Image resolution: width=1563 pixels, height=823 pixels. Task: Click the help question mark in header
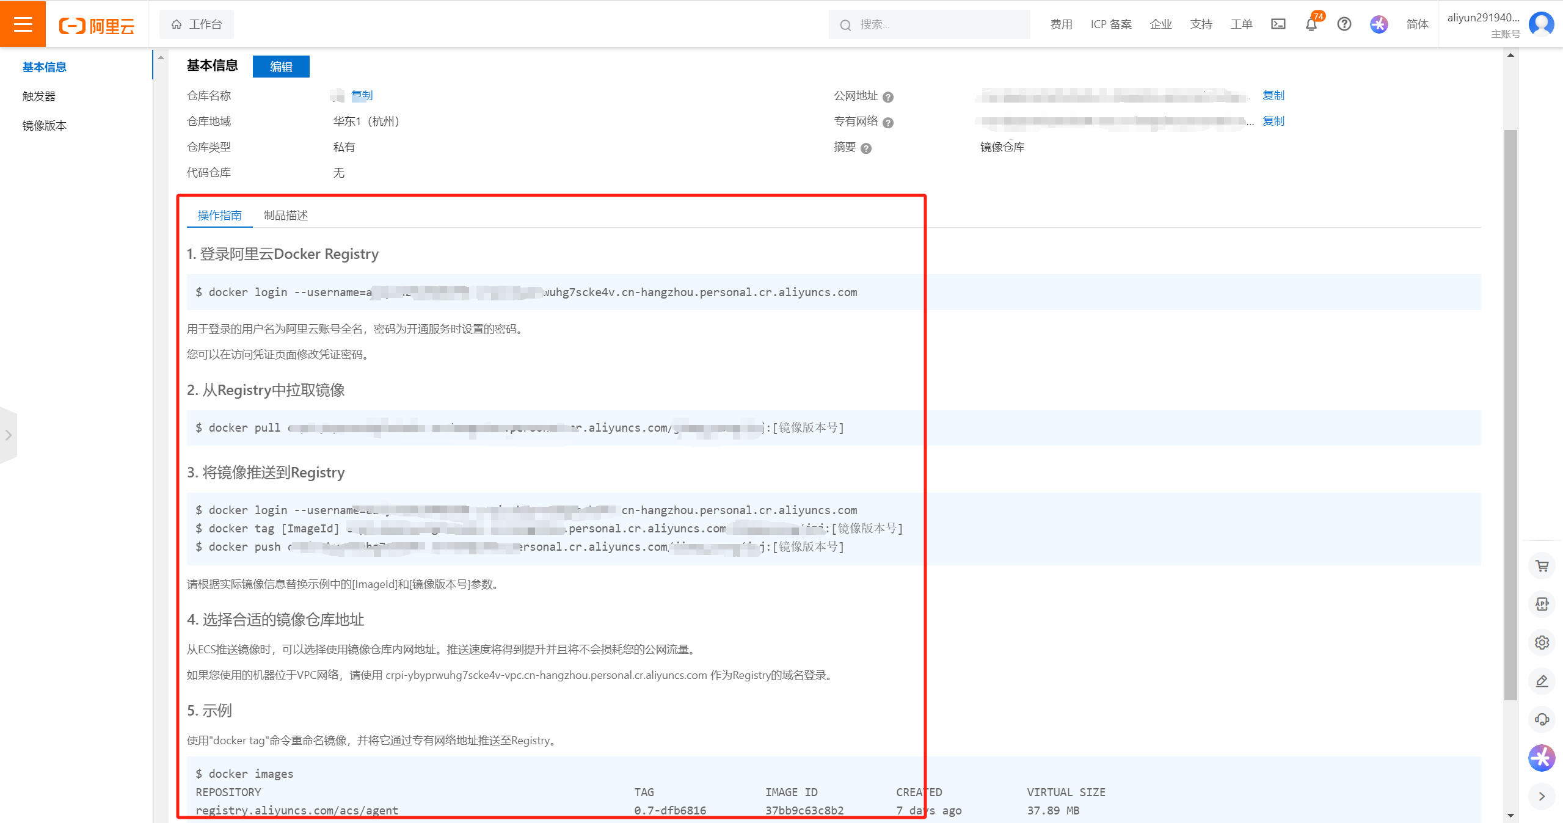pyautogui.click(x=1344, y=24)
